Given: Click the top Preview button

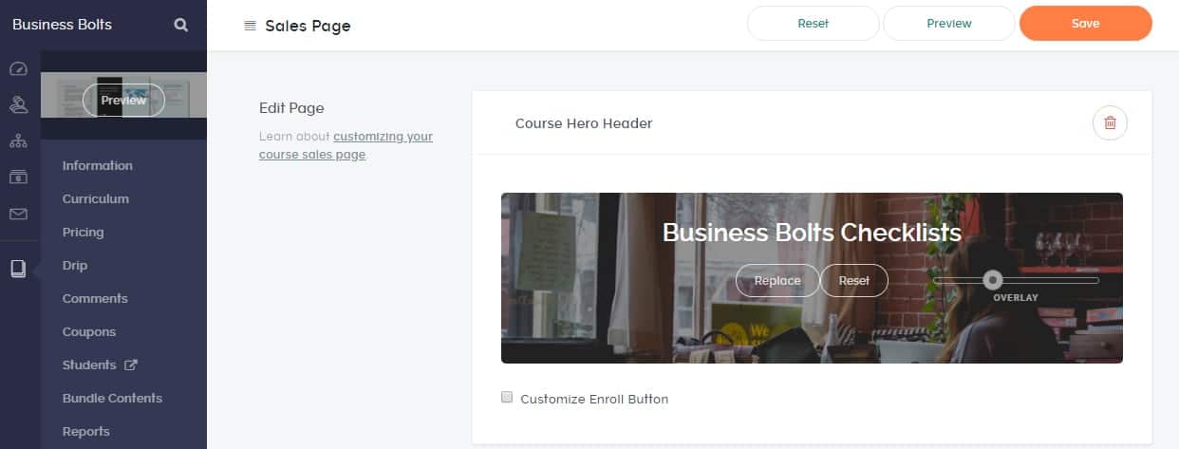Looking at the screenshot, I should click(948, 24).
